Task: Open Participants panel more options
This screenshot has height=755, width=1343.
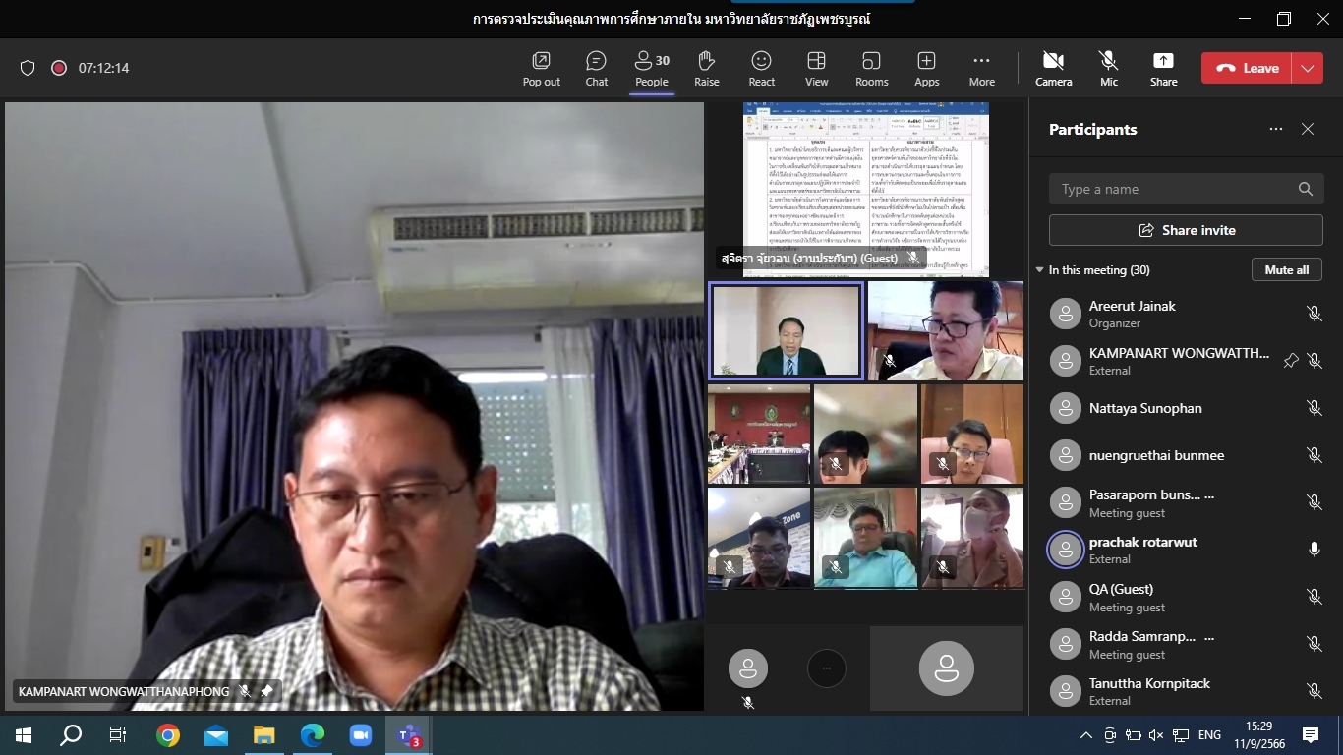Action: click(1275, 129)
